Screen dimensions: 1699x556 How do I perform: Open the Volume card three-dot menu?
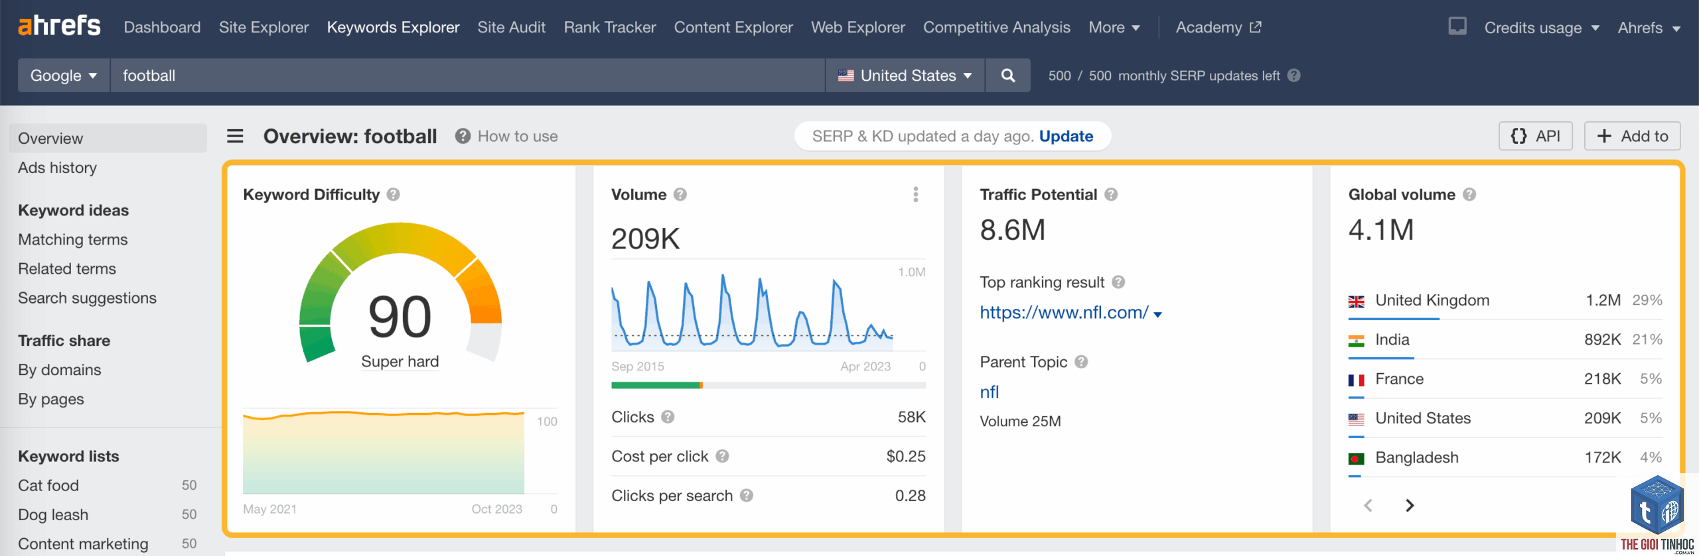point(916,194)
